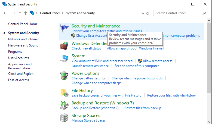
Task: Open the System computer monitor icon
Action: pyautogui.click(x=64, y=58)
